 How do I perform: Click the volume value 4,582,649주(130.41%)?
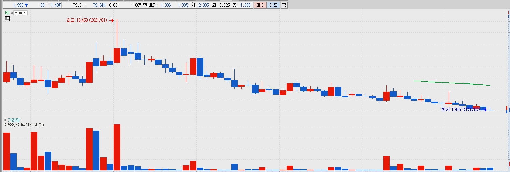coord(24,125)
